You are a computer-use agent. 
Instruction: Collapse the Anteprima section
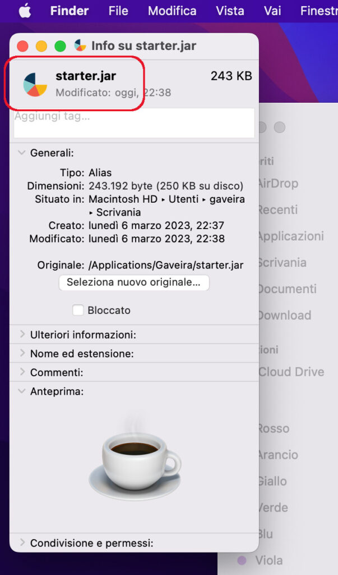(x=22, y=391)
